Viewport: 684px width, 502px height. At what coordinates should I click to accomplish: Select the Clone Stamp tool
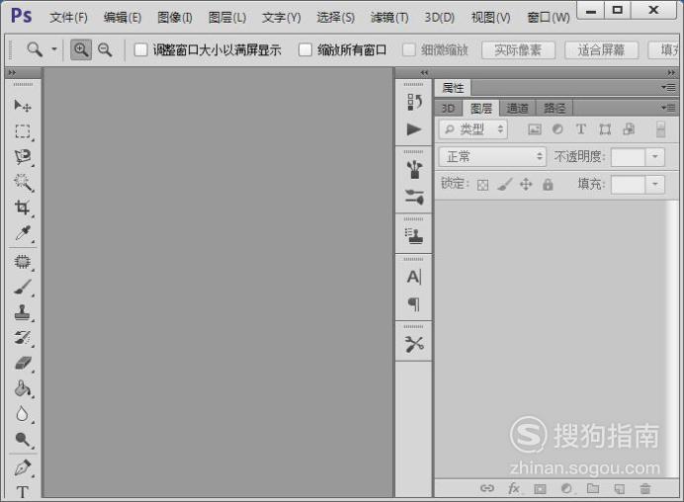(x=23, y=312)
